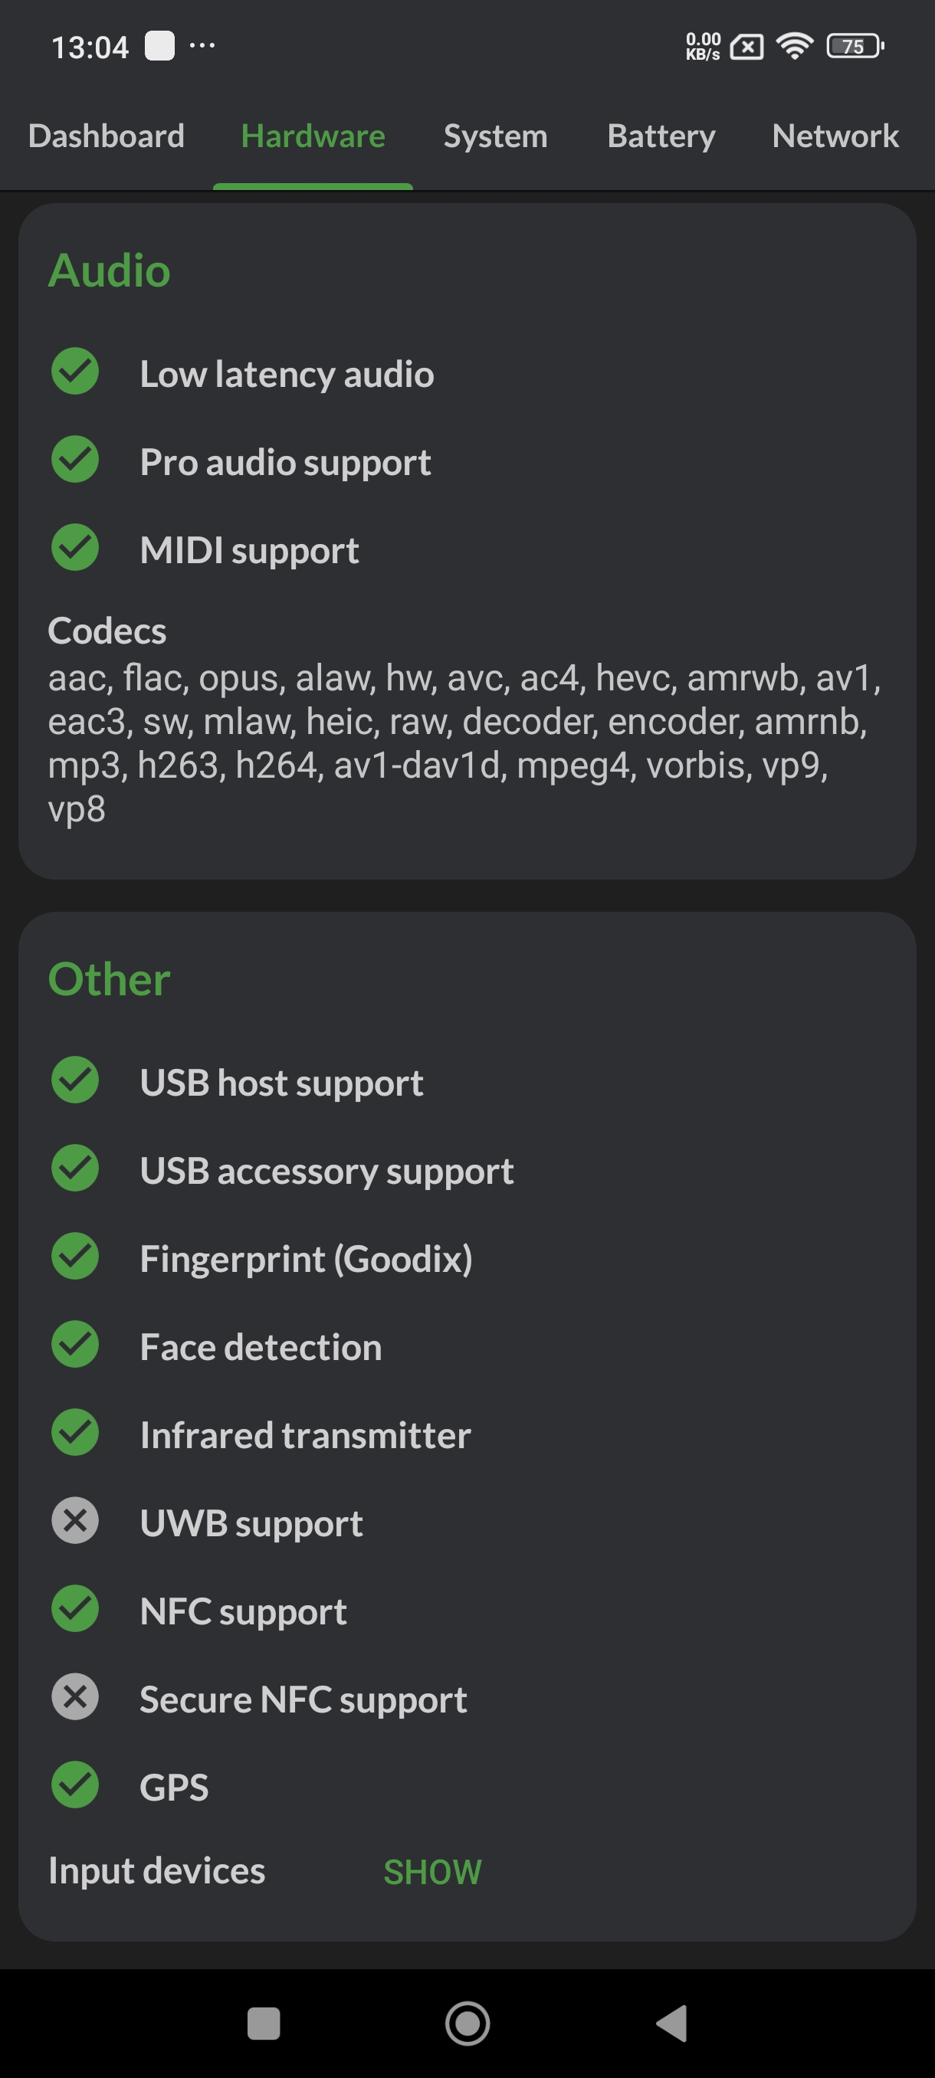Tap the Low latency audio checkmark icon
Viewport: 935px width, 2078px height.
pyautogui.click(x=75, y=372)
